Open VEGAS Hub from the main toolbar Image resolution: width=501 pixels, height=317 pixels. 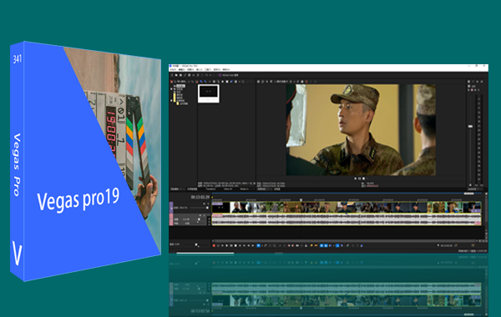pos(229,75)
